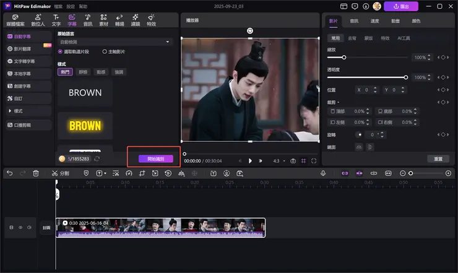Viewport: 458px width, 273px height.
Task: Choose the white BROWN subtitle style
Action: point(85,93)
